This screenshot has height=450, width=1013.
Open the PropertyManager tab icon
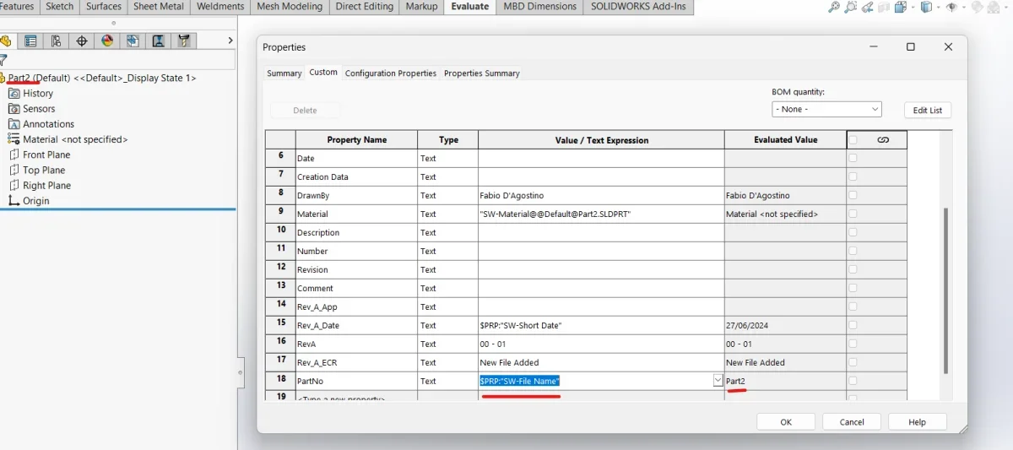coord(31,41)
